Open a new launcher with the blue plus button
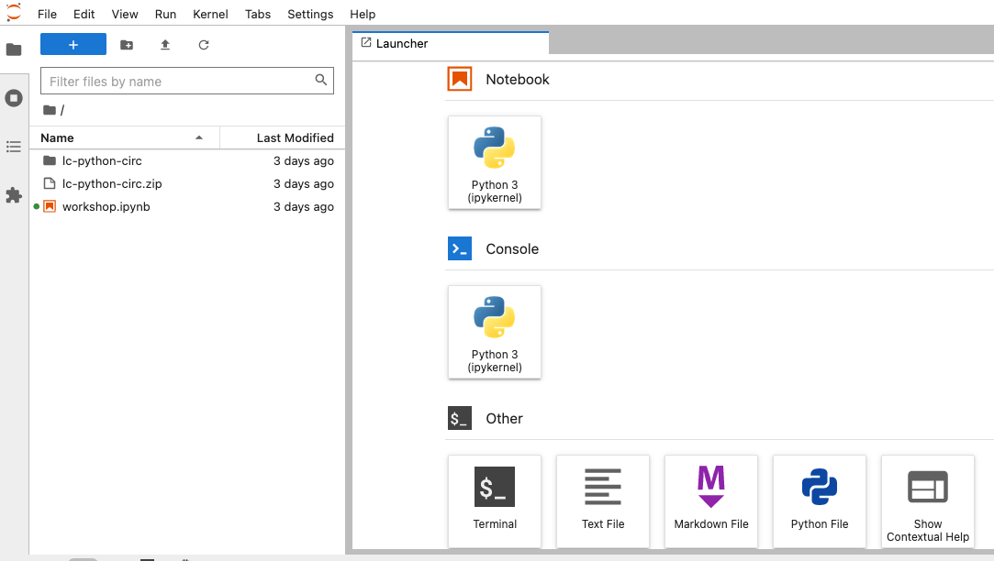The width and height of the screenshot is (994, 561). pyautogui.click(x=73, y=43)
